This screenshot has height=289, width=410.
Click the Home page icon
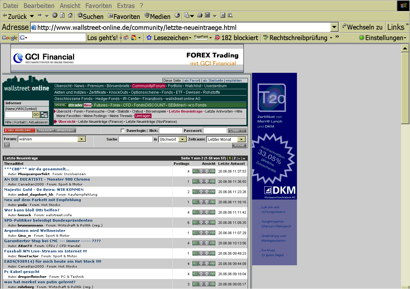point(70,15)
